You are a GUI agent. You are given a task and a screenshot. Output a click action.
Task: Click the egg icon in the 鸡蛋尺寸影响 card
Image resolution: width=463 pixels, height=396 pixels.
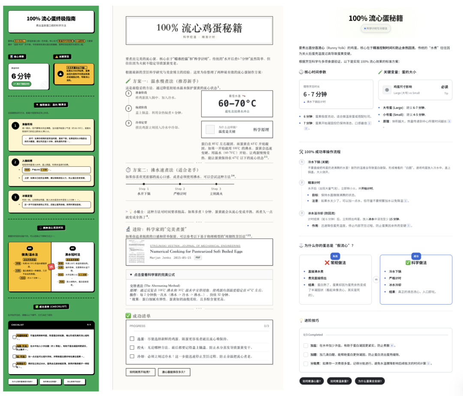point(386,90)
